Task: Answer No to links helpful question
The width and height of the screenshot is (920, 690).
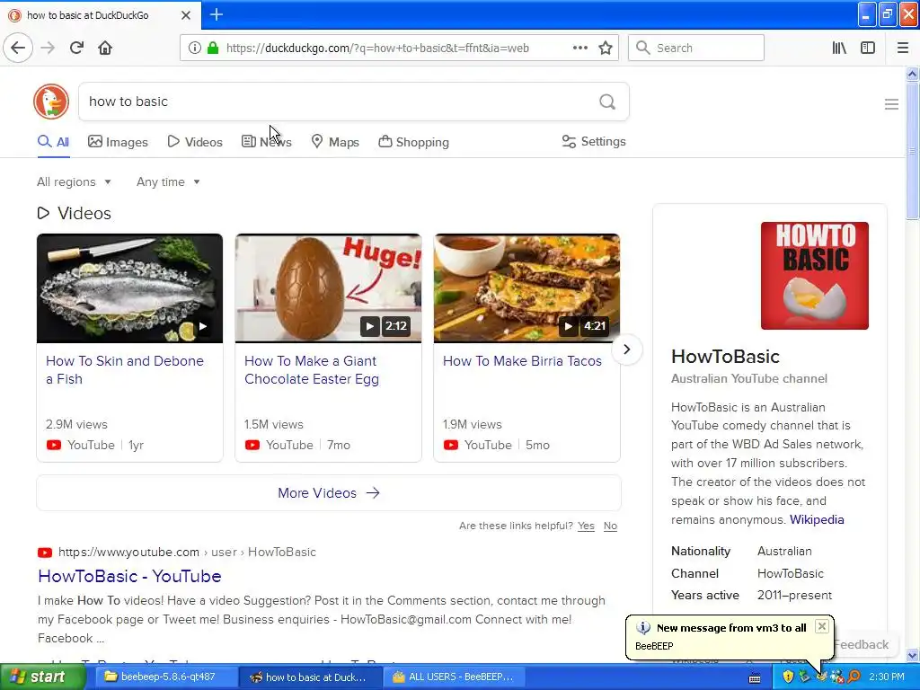Action: pos(610,526)
